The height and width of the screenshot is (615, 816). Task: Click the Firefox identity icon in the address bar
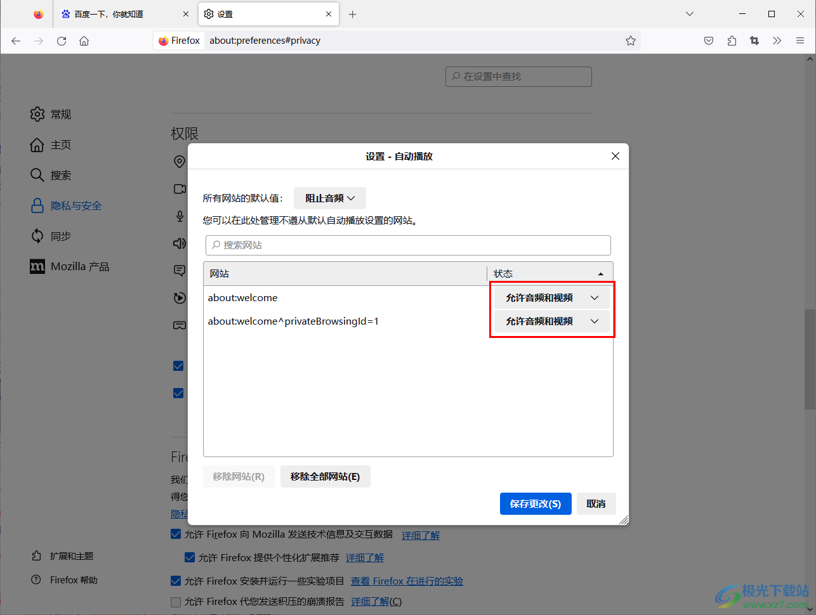click(x=179, y=41)
